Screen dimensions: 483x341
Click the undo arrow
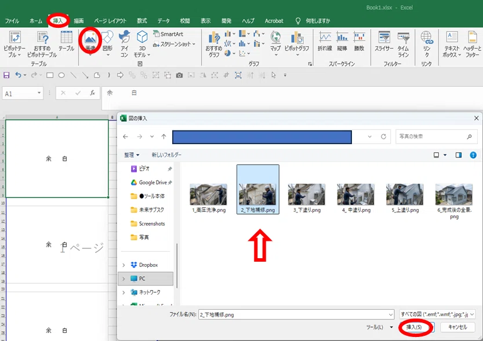click(x=18, y=75)
